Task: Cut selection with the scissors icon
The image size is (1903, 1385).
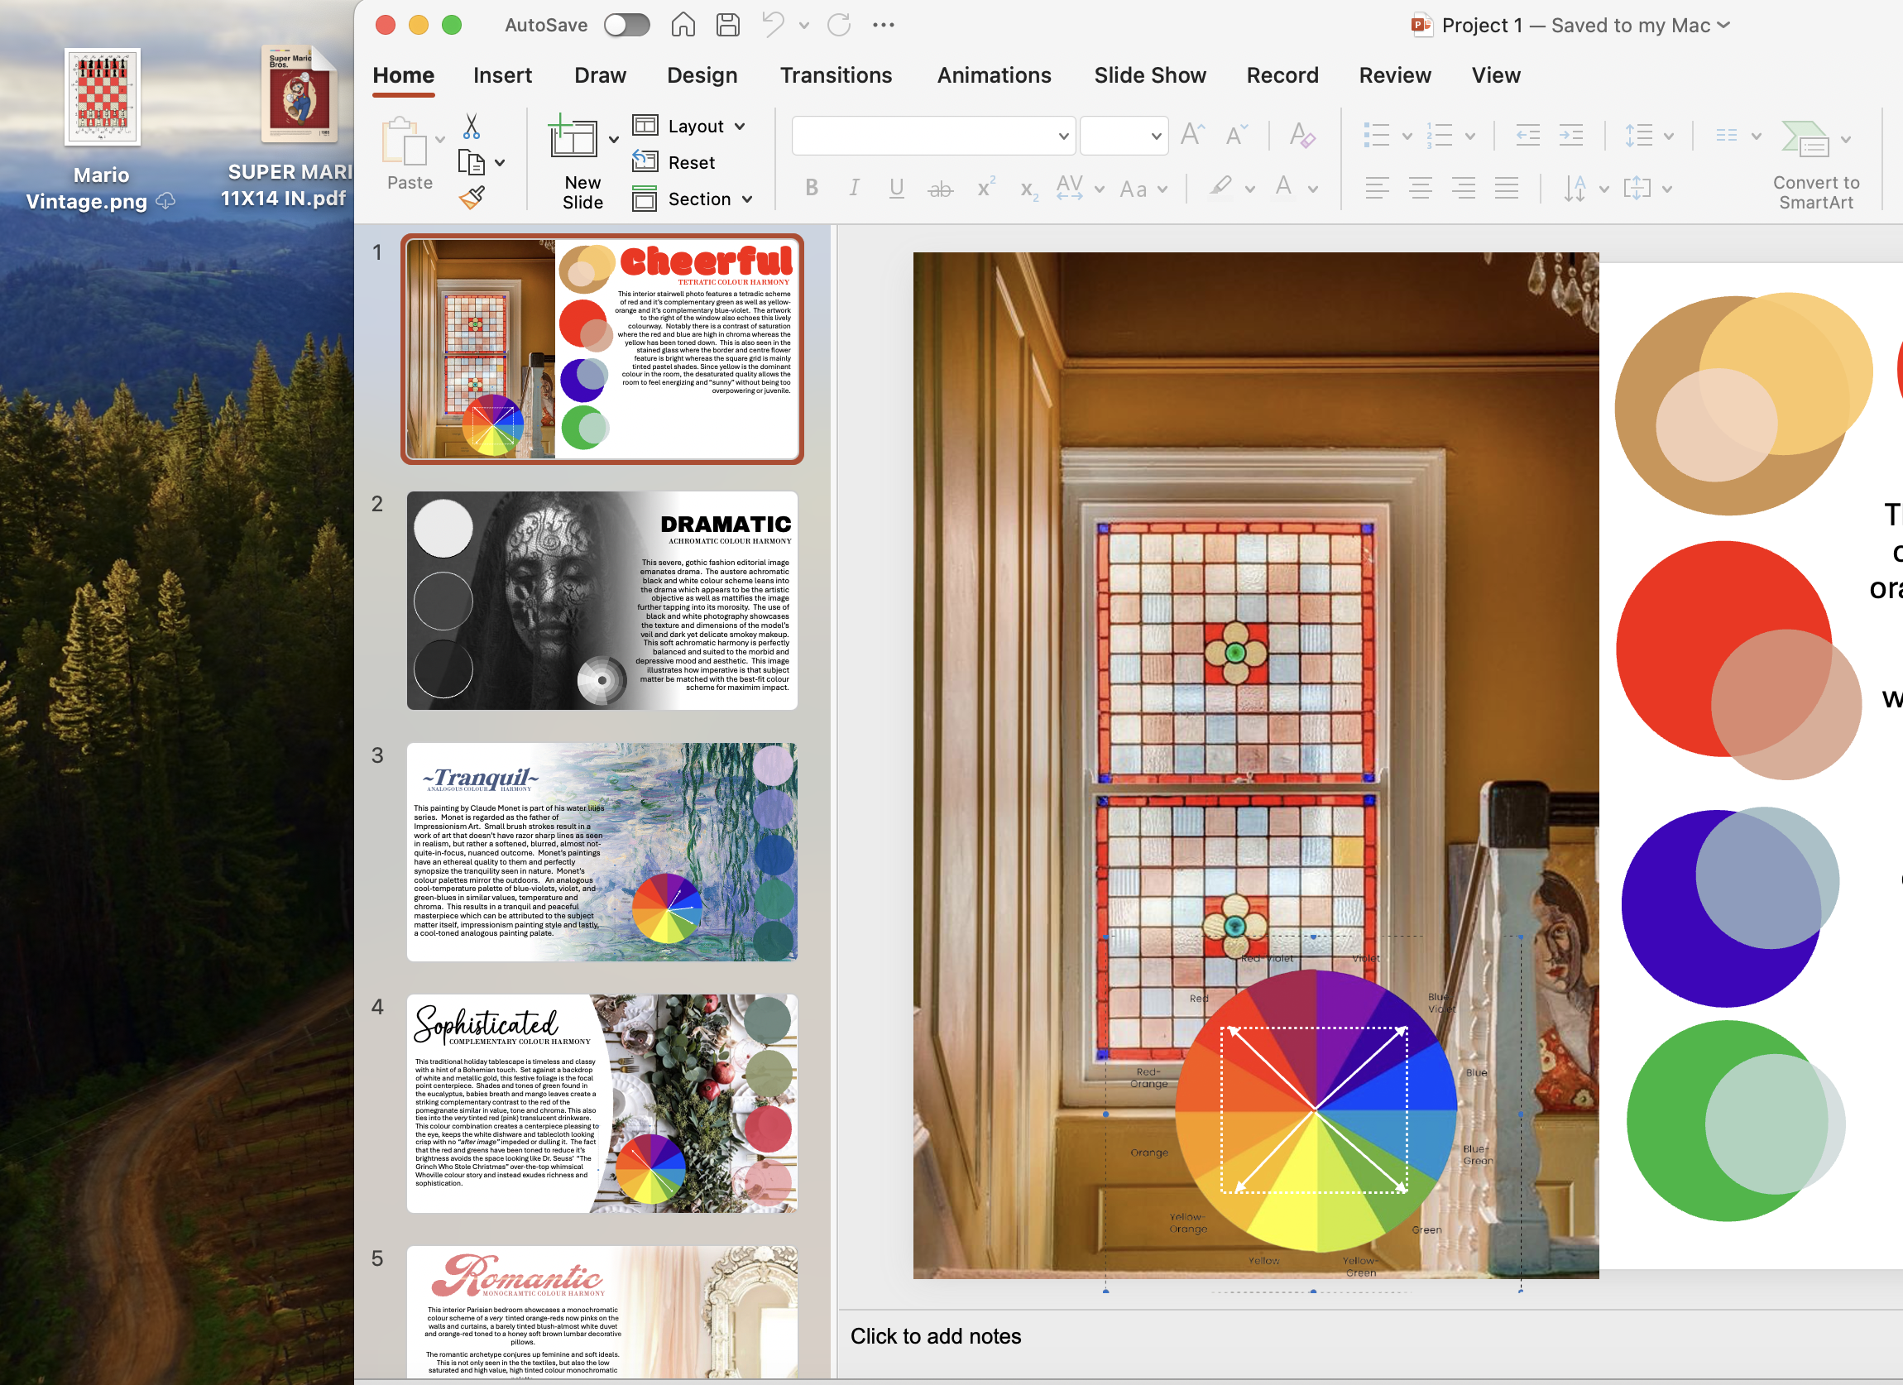Action: click(x=472, y=127)
